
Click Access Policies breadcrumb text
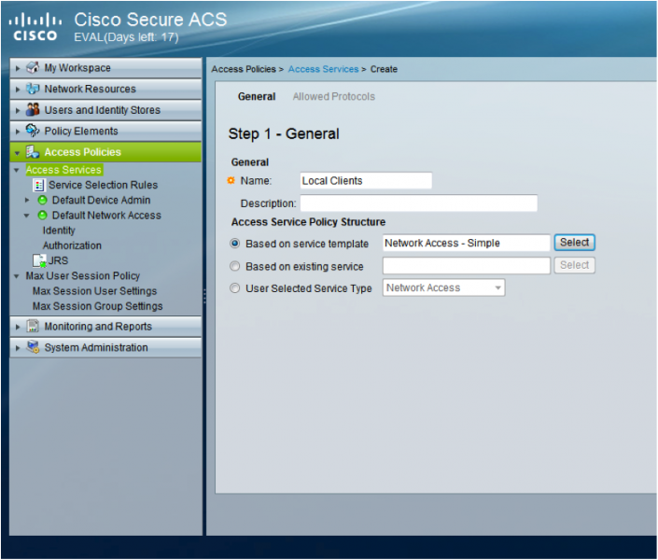click(x=244, y=69)
